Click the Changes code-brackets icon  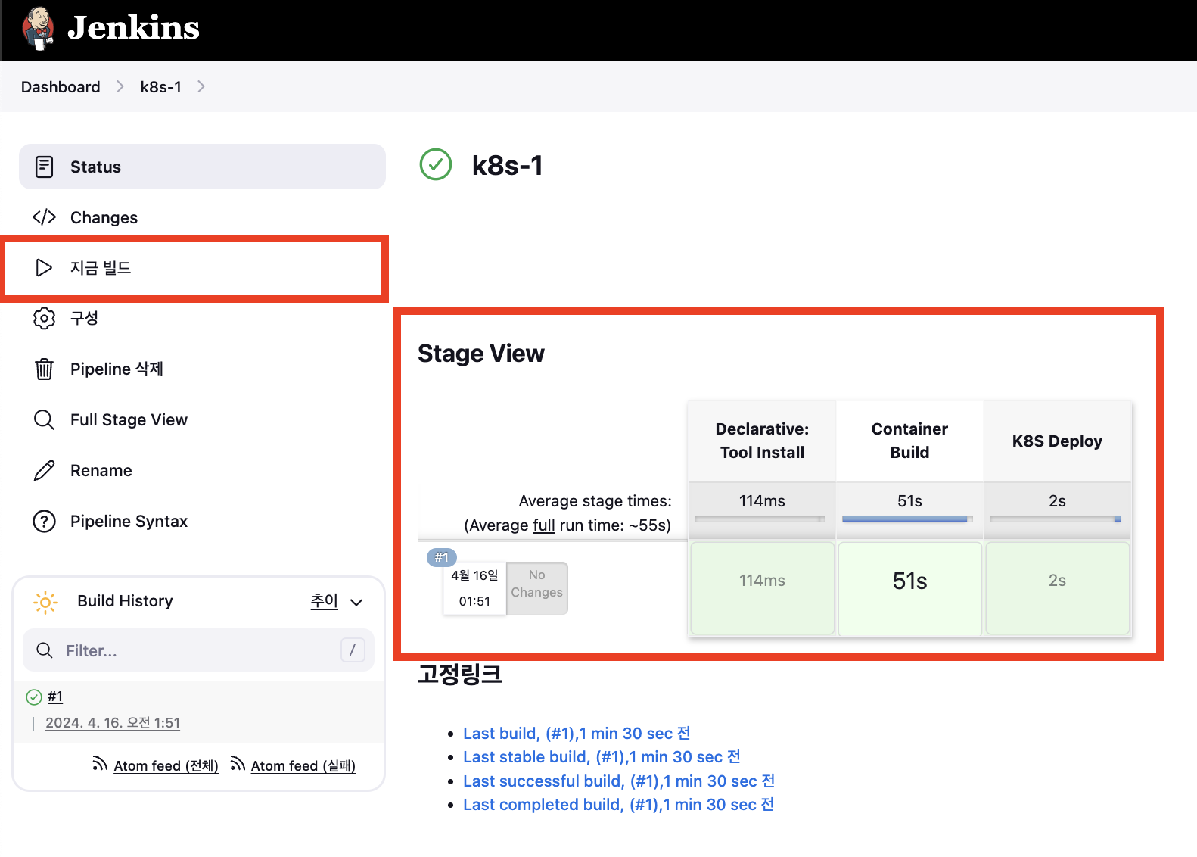(45, 217)
